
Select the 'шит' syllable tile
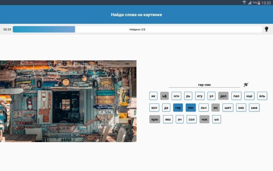pyautogui.click(x=228, y=108)
